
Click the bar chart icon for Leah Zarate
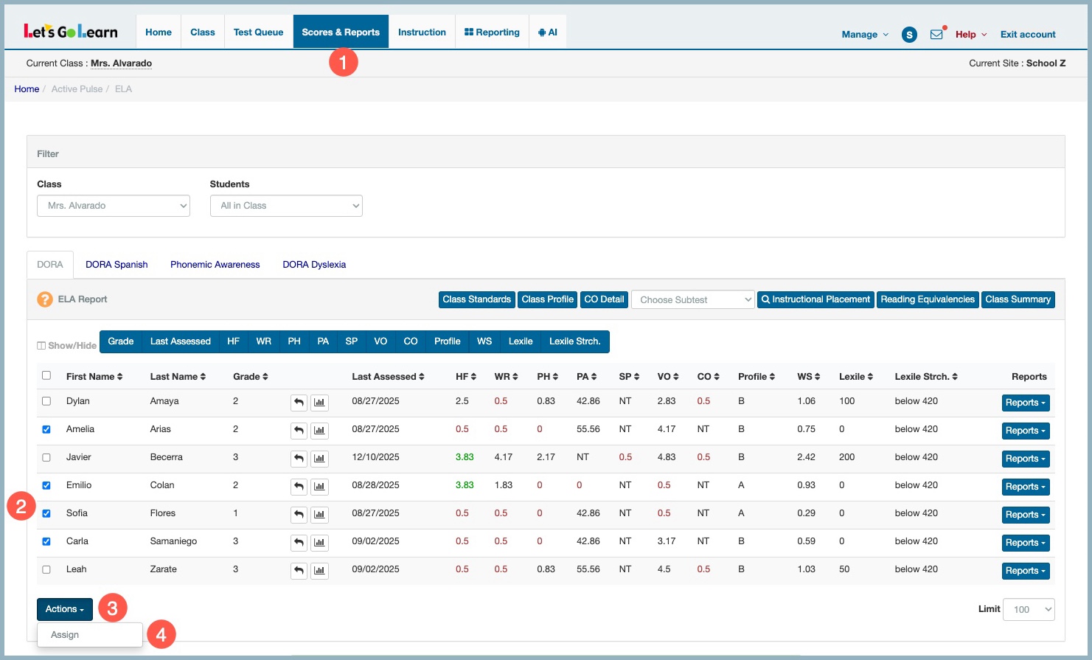click(x=319, y=571)
